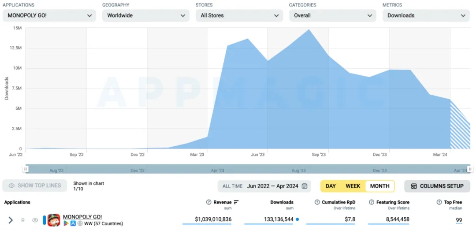Viewport: 476px width, 230px height.
Task: Switch chart granularity to DAY
Action: click(x=331, y=186)
